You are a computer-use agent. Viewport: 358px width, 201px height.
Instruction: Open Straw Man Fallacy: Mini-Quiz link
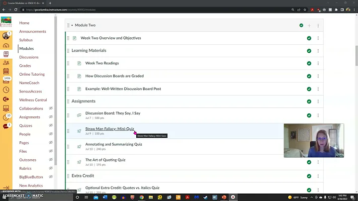coord(109,129)
